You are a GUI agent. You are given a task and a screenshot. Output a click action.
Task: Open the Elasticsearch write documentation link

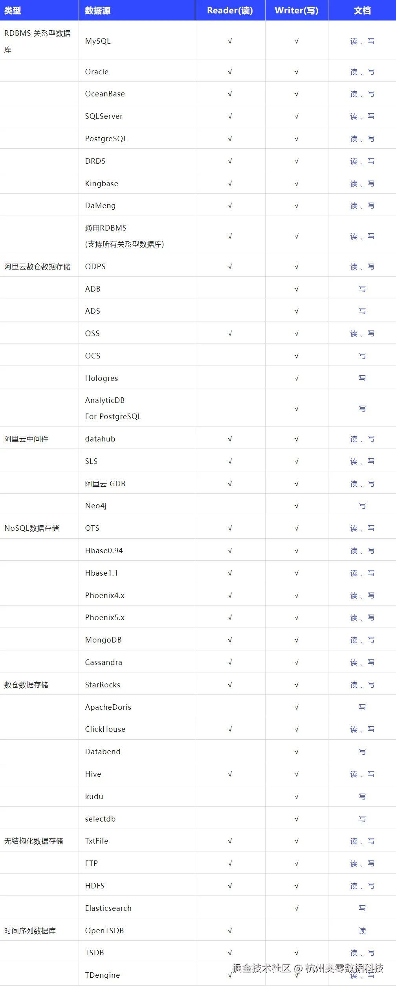(x=362, y=908)
